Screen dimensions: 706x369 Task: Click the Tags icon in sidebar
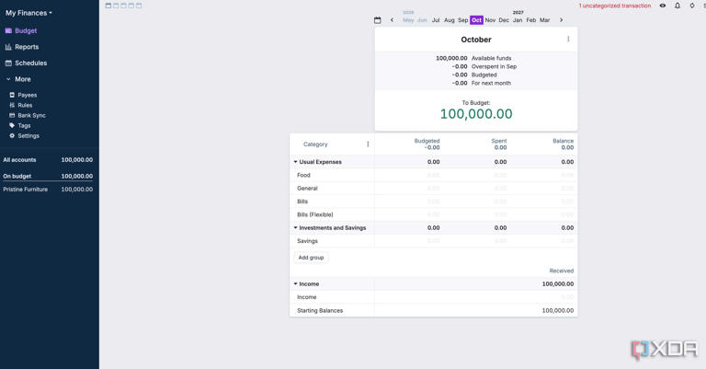coord(12,126)
